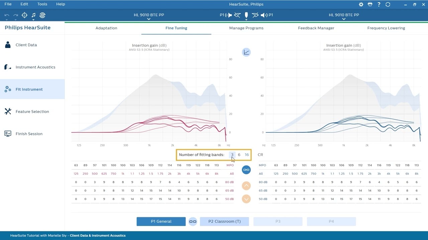Image resolution: width=428 pixels, height=240 pixels.
Task: Expand right HL 9010 BTE PP dropdown
Action: pyautogui.click(x=344, y=16)
